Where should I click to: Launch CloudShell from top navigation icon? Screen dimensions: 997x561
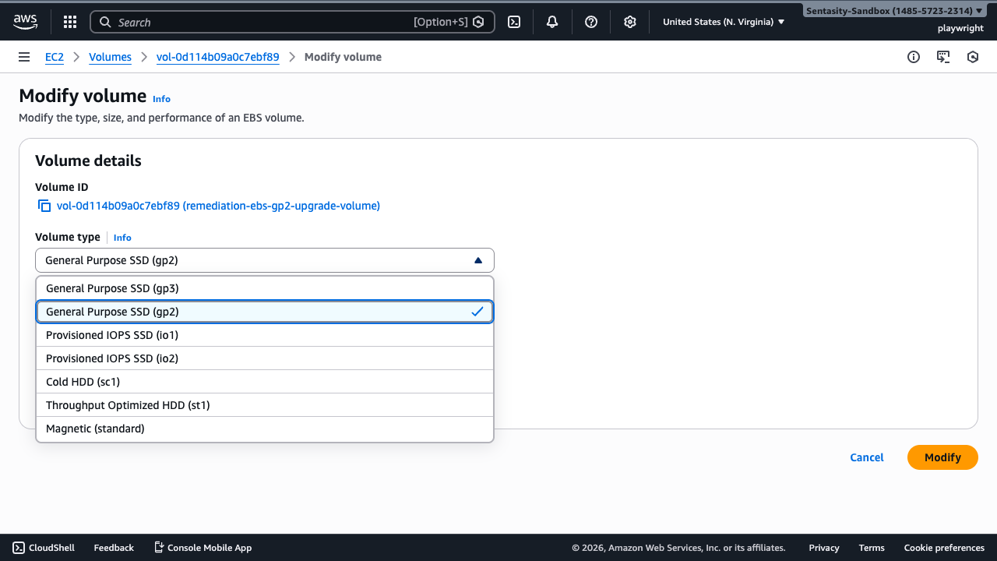[514, 22]
